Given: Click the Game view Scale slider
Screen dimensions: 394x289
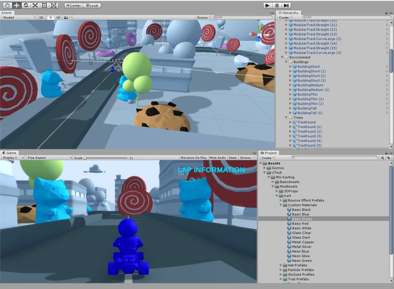Looking at the screenshot, I should click(x=106, y=158).
